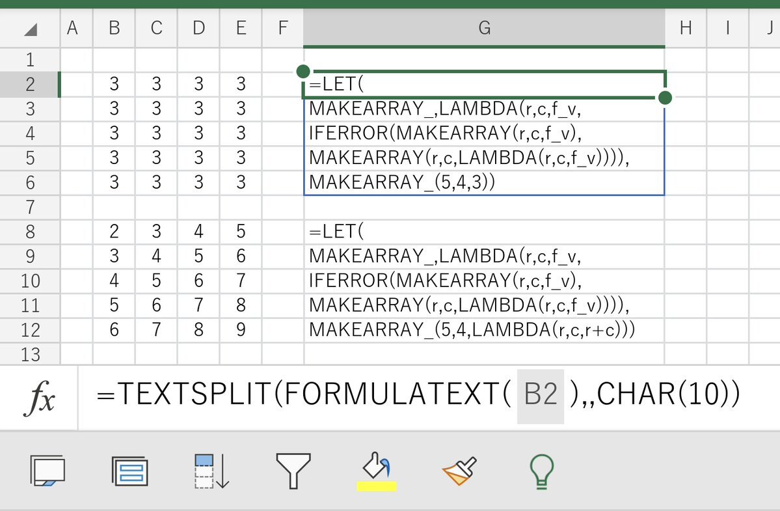Tap the paint bucket fill color icon

(x=377, y=466)
